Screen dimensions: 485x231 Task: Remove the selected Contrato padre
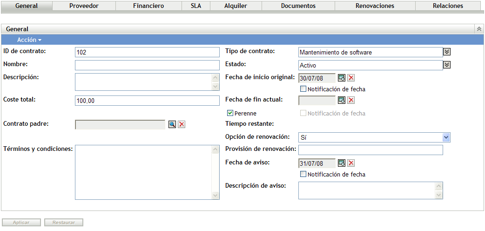click(x=182, y=124)
